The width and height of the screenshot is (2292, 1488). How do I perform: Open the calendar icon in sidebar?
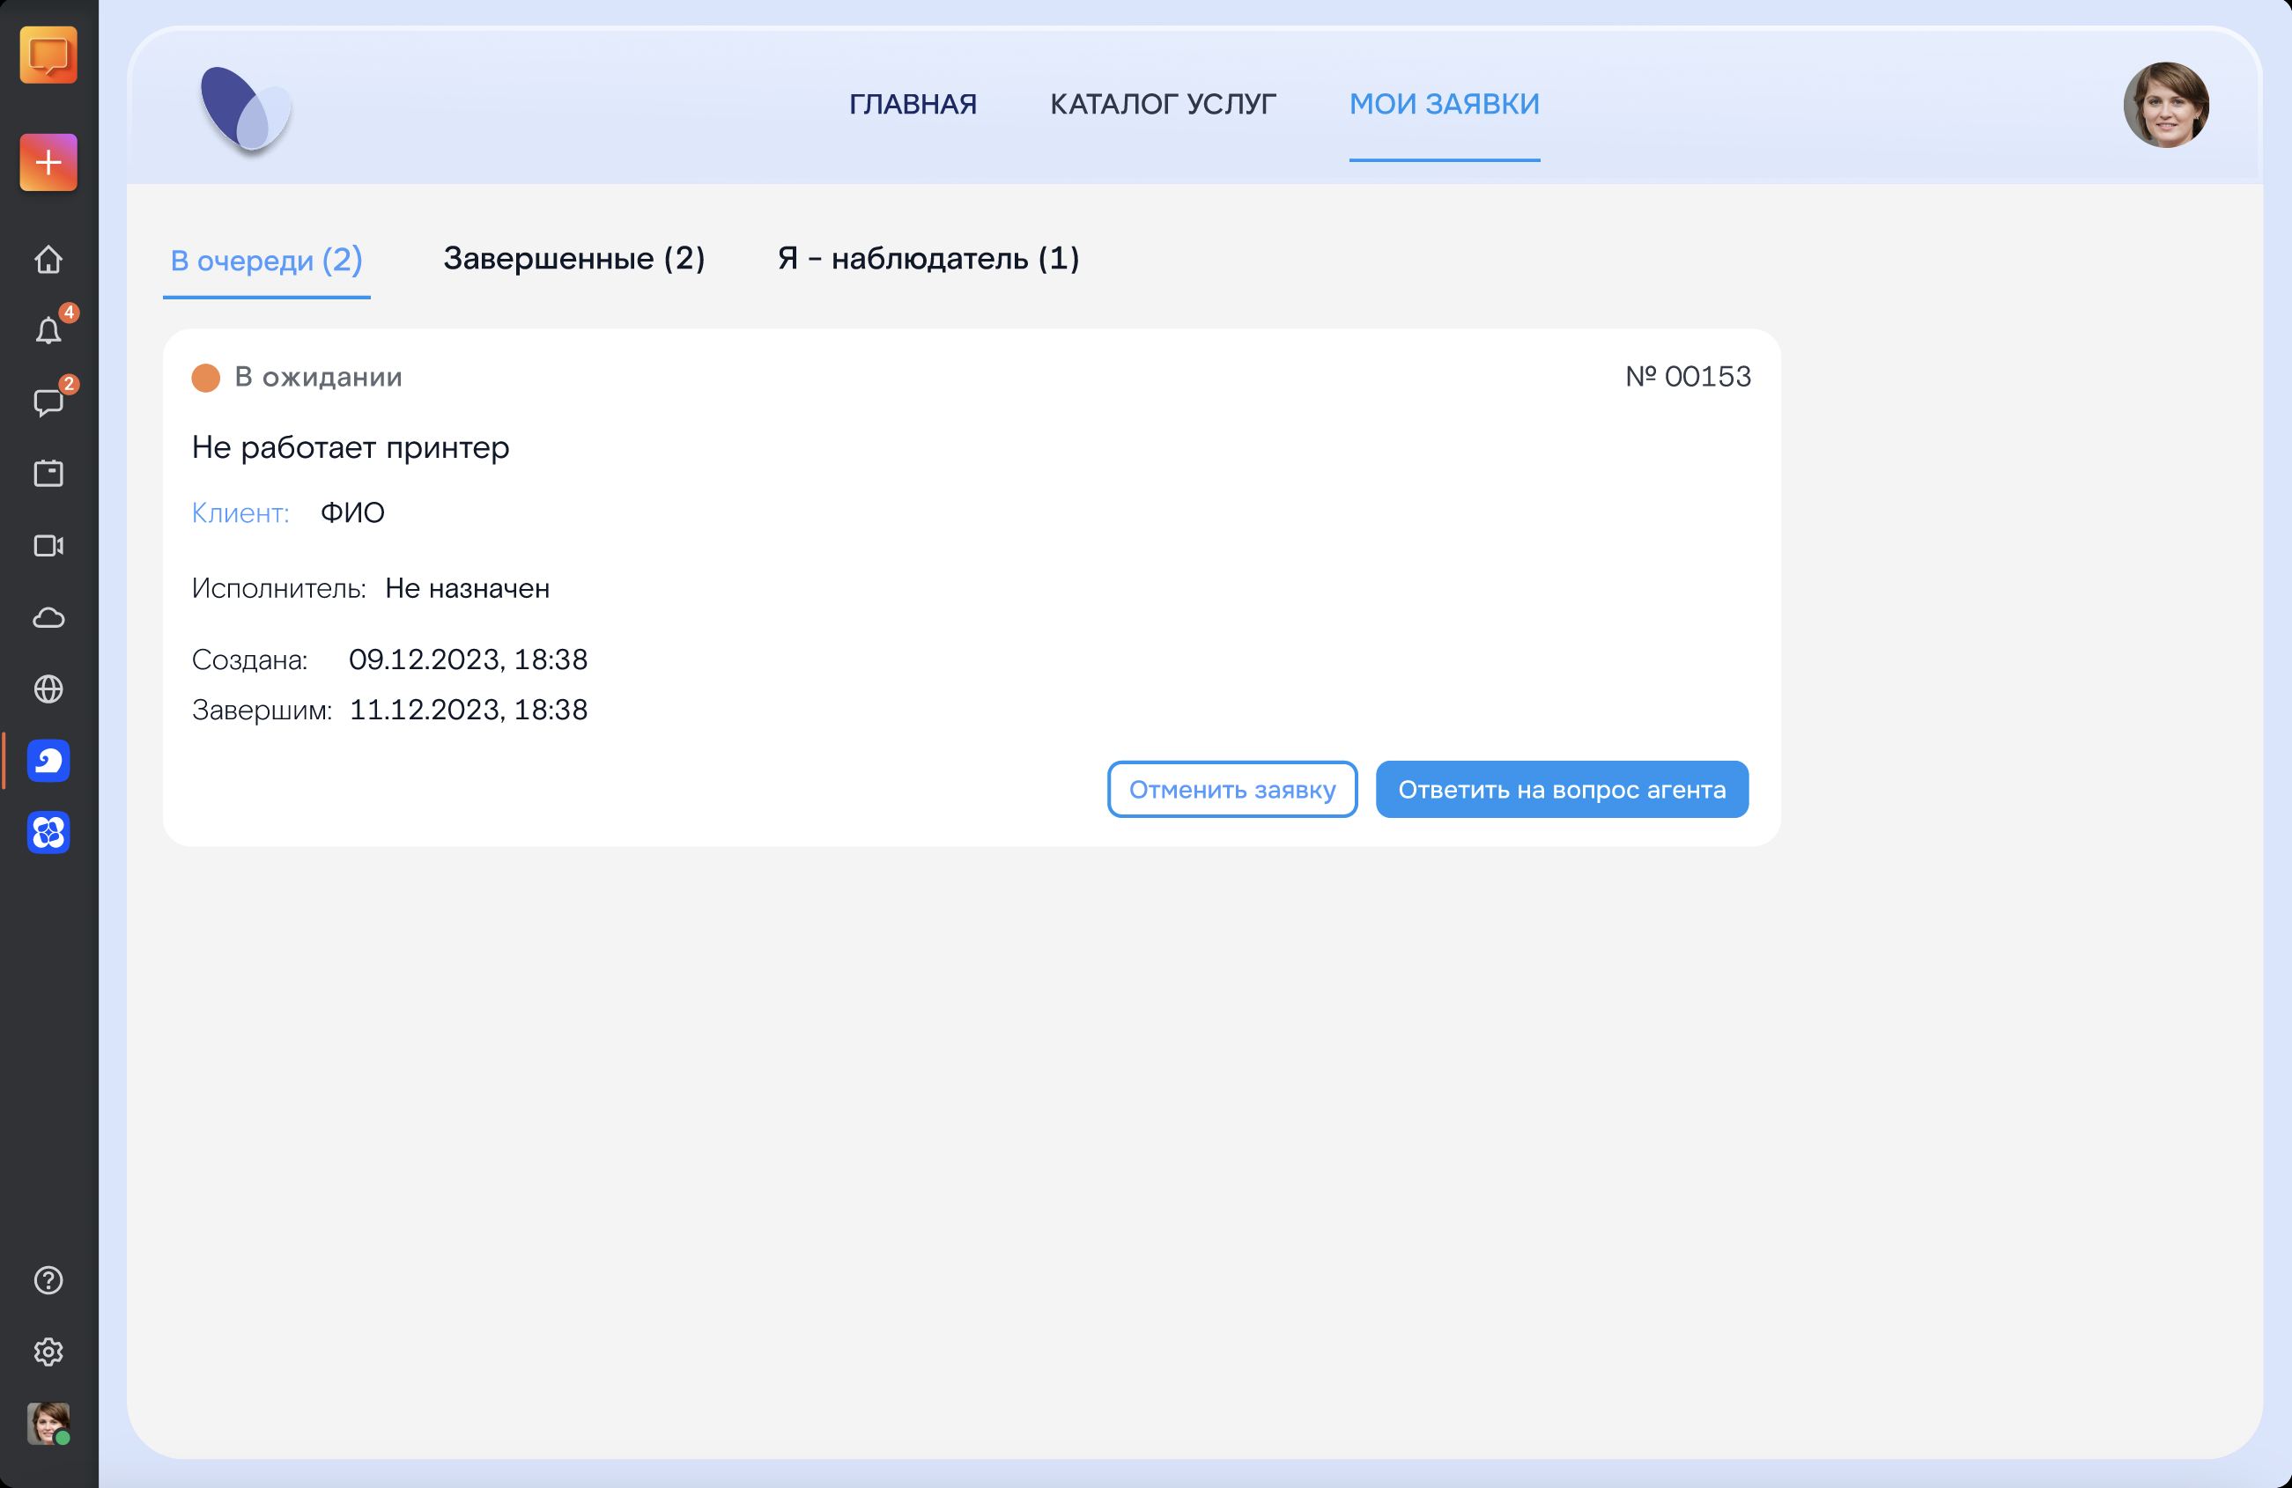click(48, 474)
